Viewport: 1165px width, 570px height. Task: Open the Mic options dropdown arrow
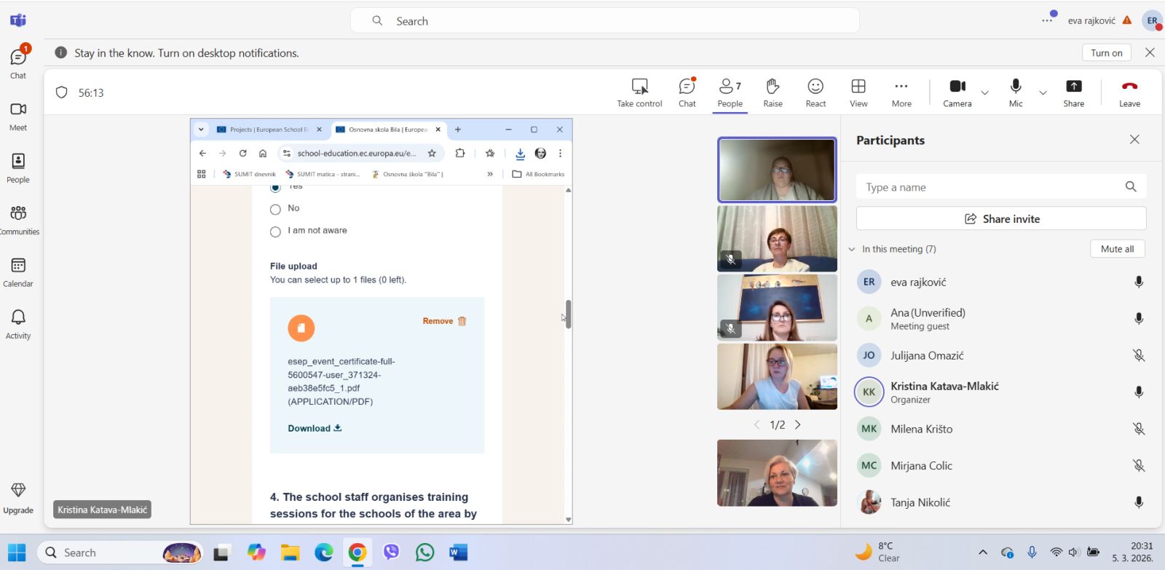click(1043, 93)
